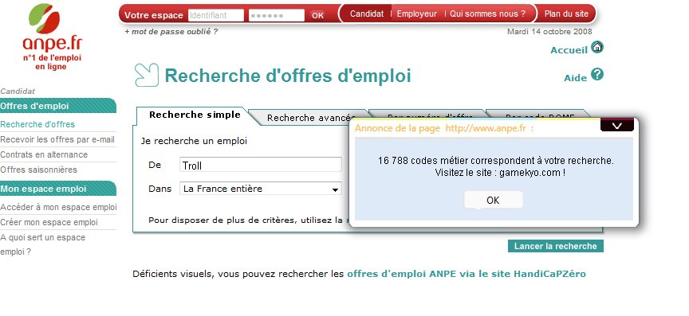Open the Employeur menu item

coord(417,14)
